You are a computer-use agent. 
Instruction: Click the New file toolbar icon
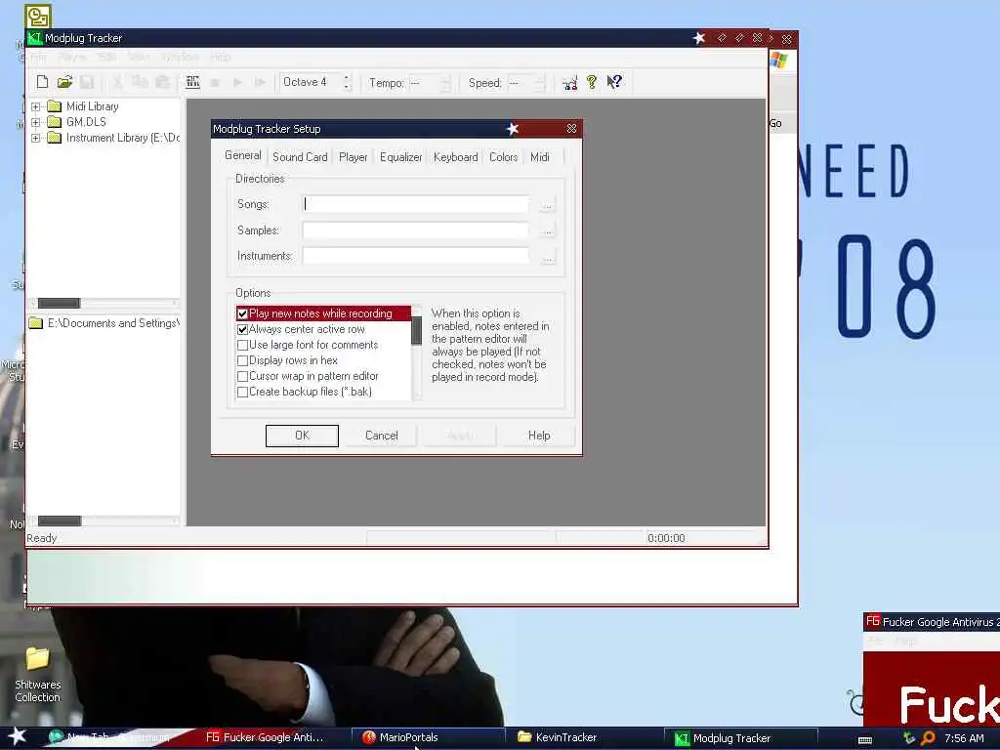pos(42,82)
